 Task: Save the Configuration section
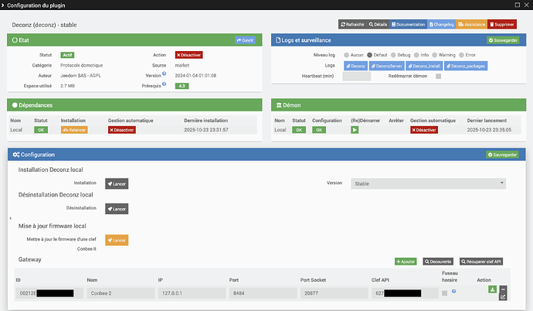click(x=502, y=155)
